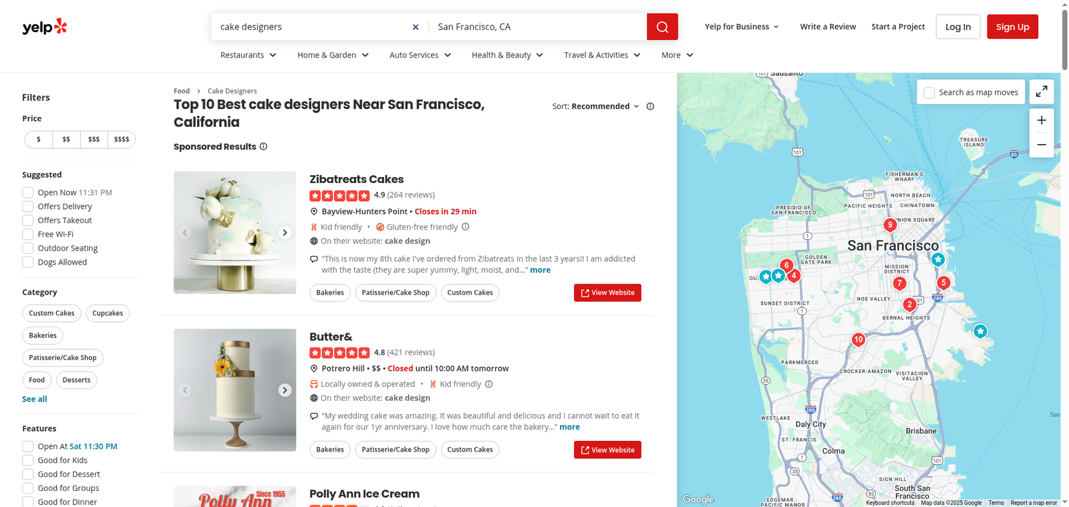Select map pin number 9
The height and width of the screenshot is (507, 1069).
click(x=889, y=225)
